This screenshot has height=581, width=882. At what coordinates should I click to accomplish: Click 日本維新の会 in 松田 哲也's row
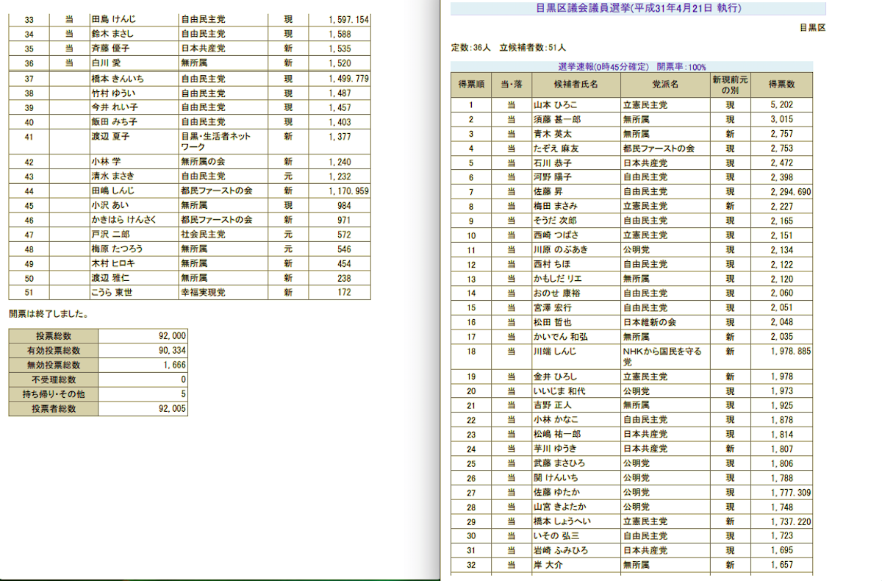650,322
